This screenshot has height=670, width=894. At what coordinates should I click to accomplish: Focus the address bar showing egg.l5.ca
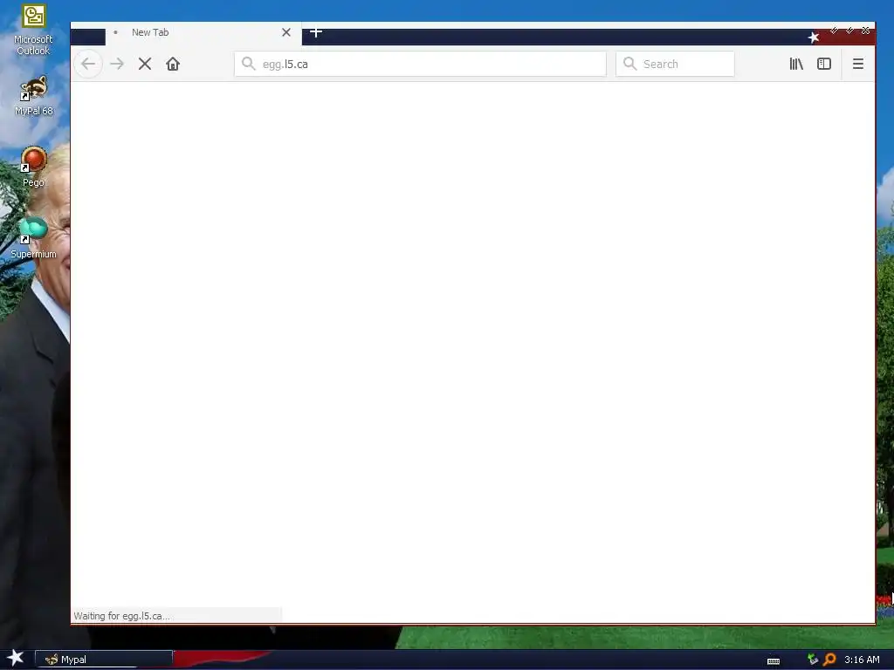click(x=420, y=64)
